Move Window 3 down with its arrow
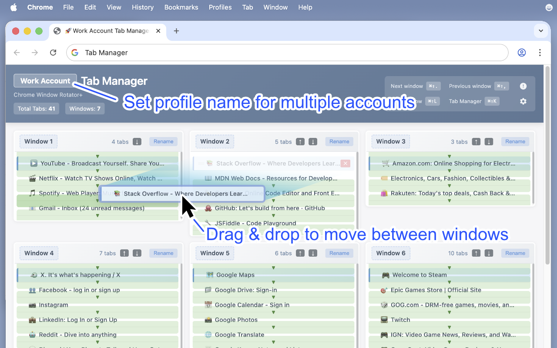Screen dimensions: 557x348 tap(489, 141)
